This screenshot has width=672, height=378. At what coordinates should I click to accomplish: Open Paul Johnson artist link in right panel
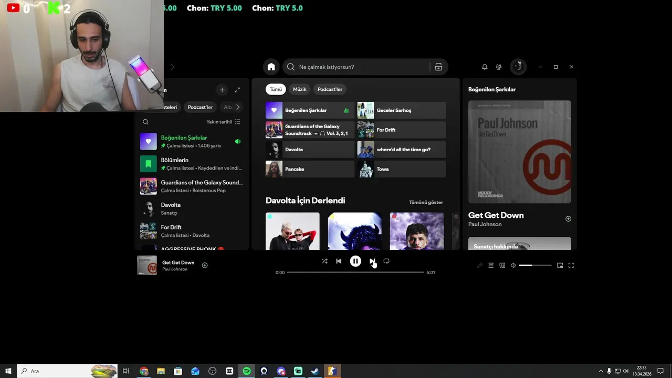click(485, 224)
